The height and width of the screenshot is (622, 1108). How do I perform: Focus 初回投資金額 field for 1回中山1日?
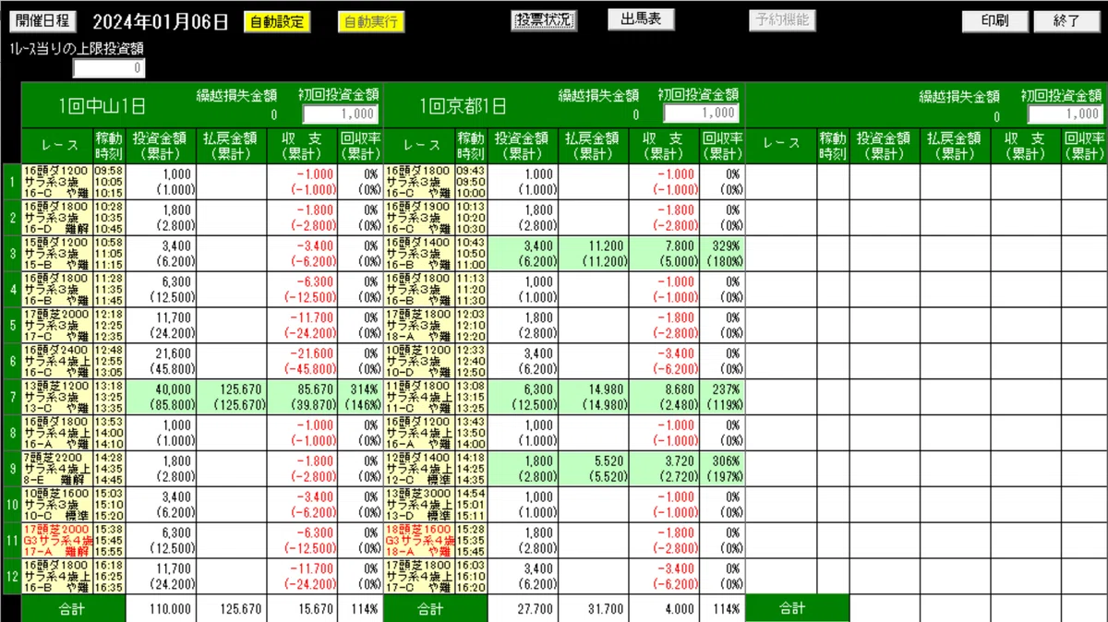(x=341, y=114)
